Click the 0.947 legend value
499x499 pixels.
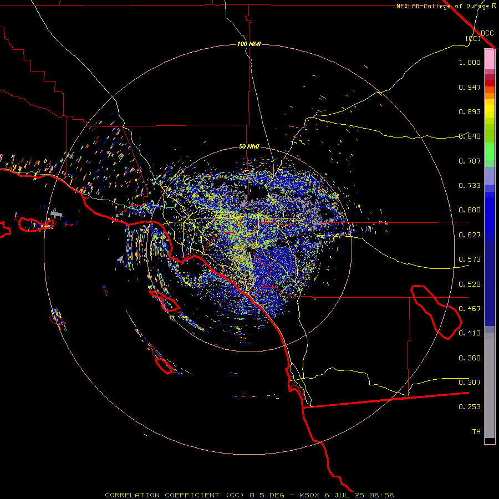pos(470,87)
